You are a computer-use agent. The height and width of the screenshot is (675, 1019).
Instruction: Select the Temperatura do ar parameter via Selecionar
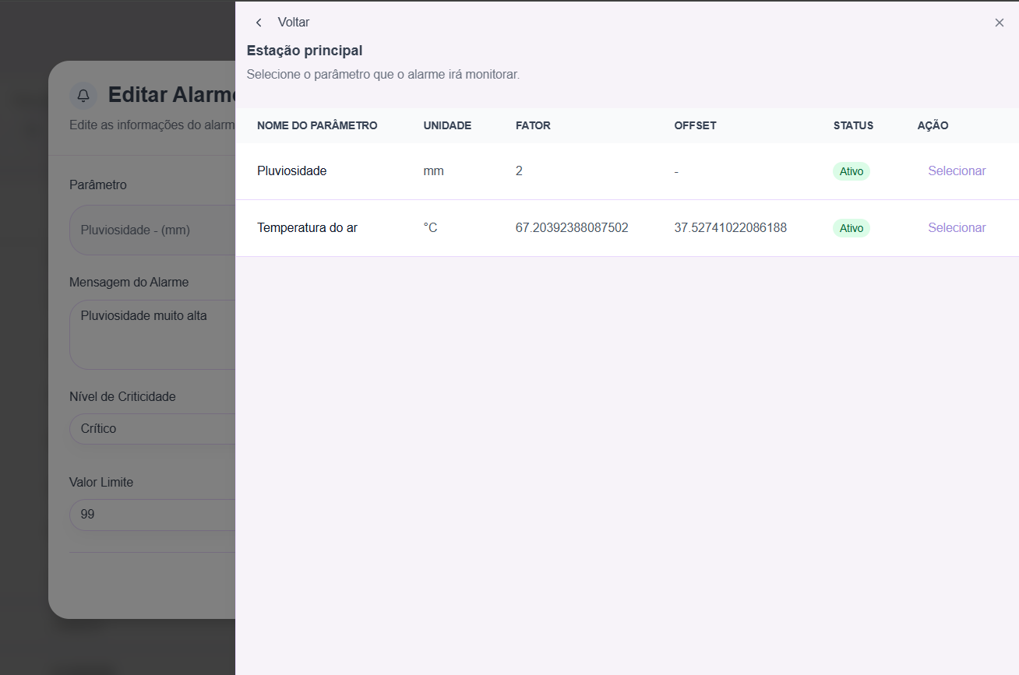(956, 228)
